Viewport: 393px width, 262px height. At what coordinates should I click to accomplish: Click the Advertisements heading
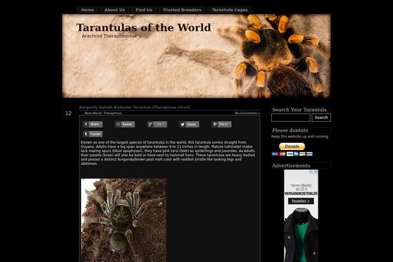click(x=291, y=166)
